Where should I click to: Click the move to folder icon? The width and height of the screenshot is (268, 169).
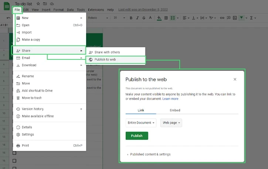pyautogui.click(x=45, y=4)
